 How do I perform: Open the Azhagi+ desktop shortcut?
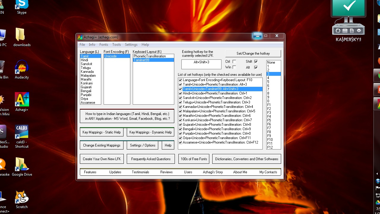[x=22, y=100]
